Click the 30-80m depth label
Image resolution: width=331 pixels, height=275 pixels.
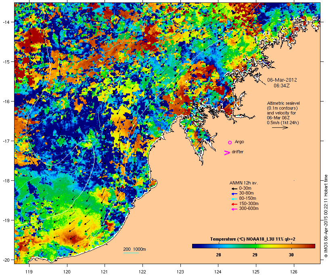click(246, 193)
